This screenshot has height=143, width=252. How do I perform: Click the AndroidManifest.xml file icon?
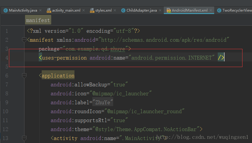click(169, 10)
